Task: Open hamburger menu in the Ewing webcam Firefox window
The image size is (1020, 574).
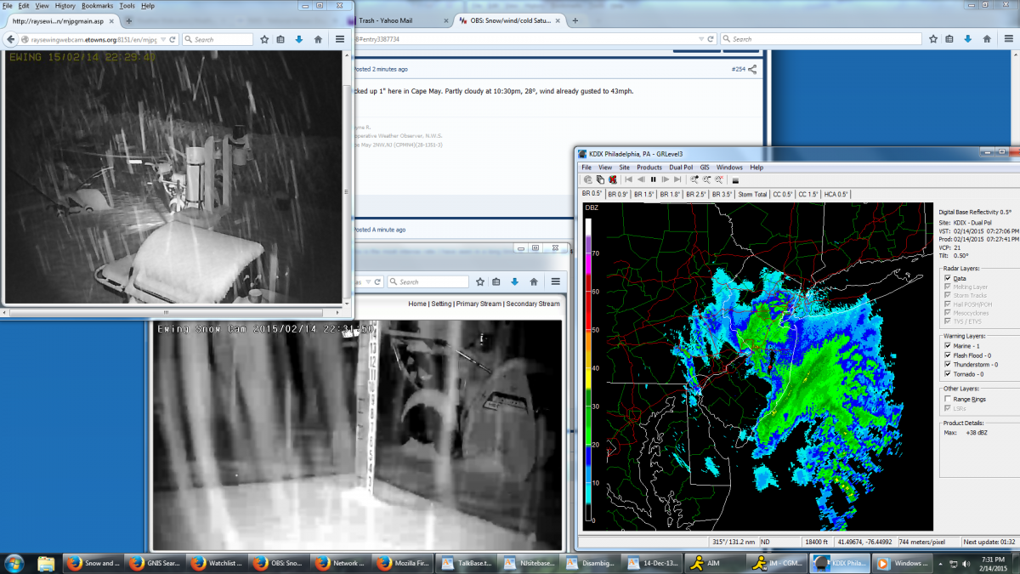Action: 340,39
